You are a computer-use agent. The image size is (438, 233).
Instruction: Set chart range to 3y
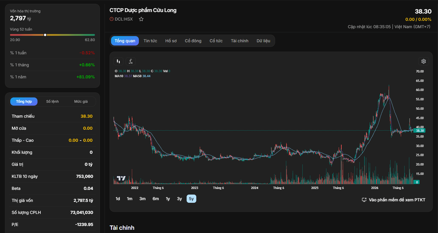(x=180, y=199)
